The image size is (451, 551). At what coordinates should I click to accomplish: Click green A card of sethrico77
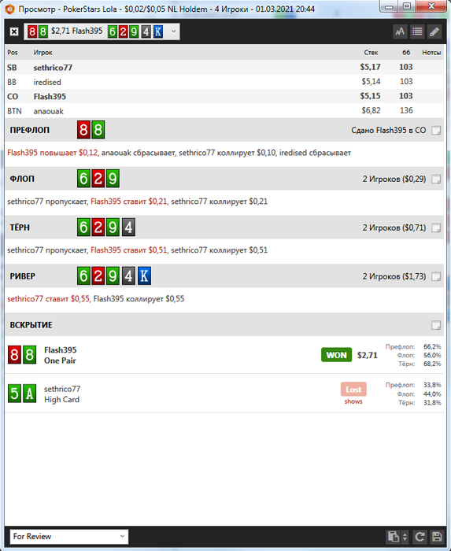point(29,394)
